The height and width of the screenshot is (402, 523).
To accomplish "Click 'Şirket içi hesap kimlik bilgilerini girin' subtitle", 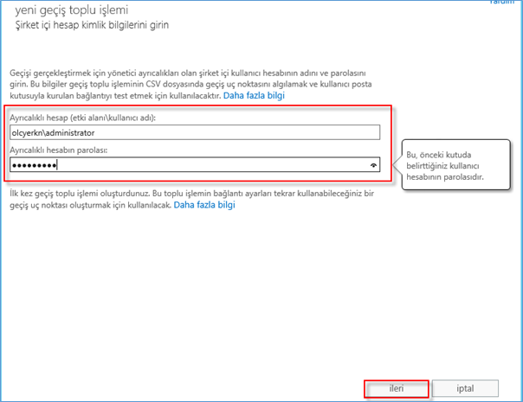I will point(92,25).
